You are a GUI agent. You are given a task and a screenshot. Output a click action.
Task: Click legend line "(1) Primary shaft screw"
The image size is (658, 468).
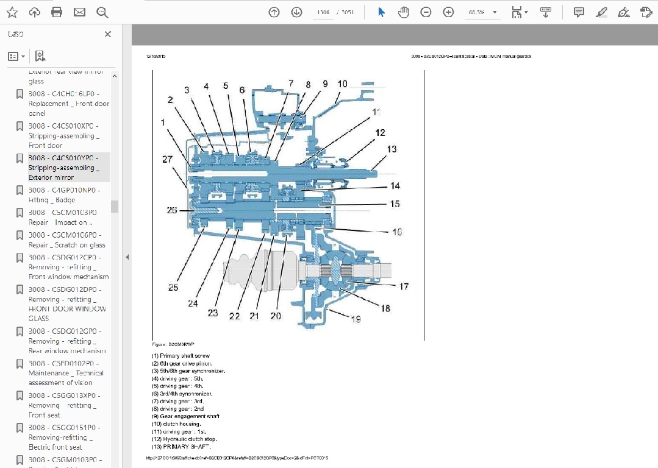point(181,356)
